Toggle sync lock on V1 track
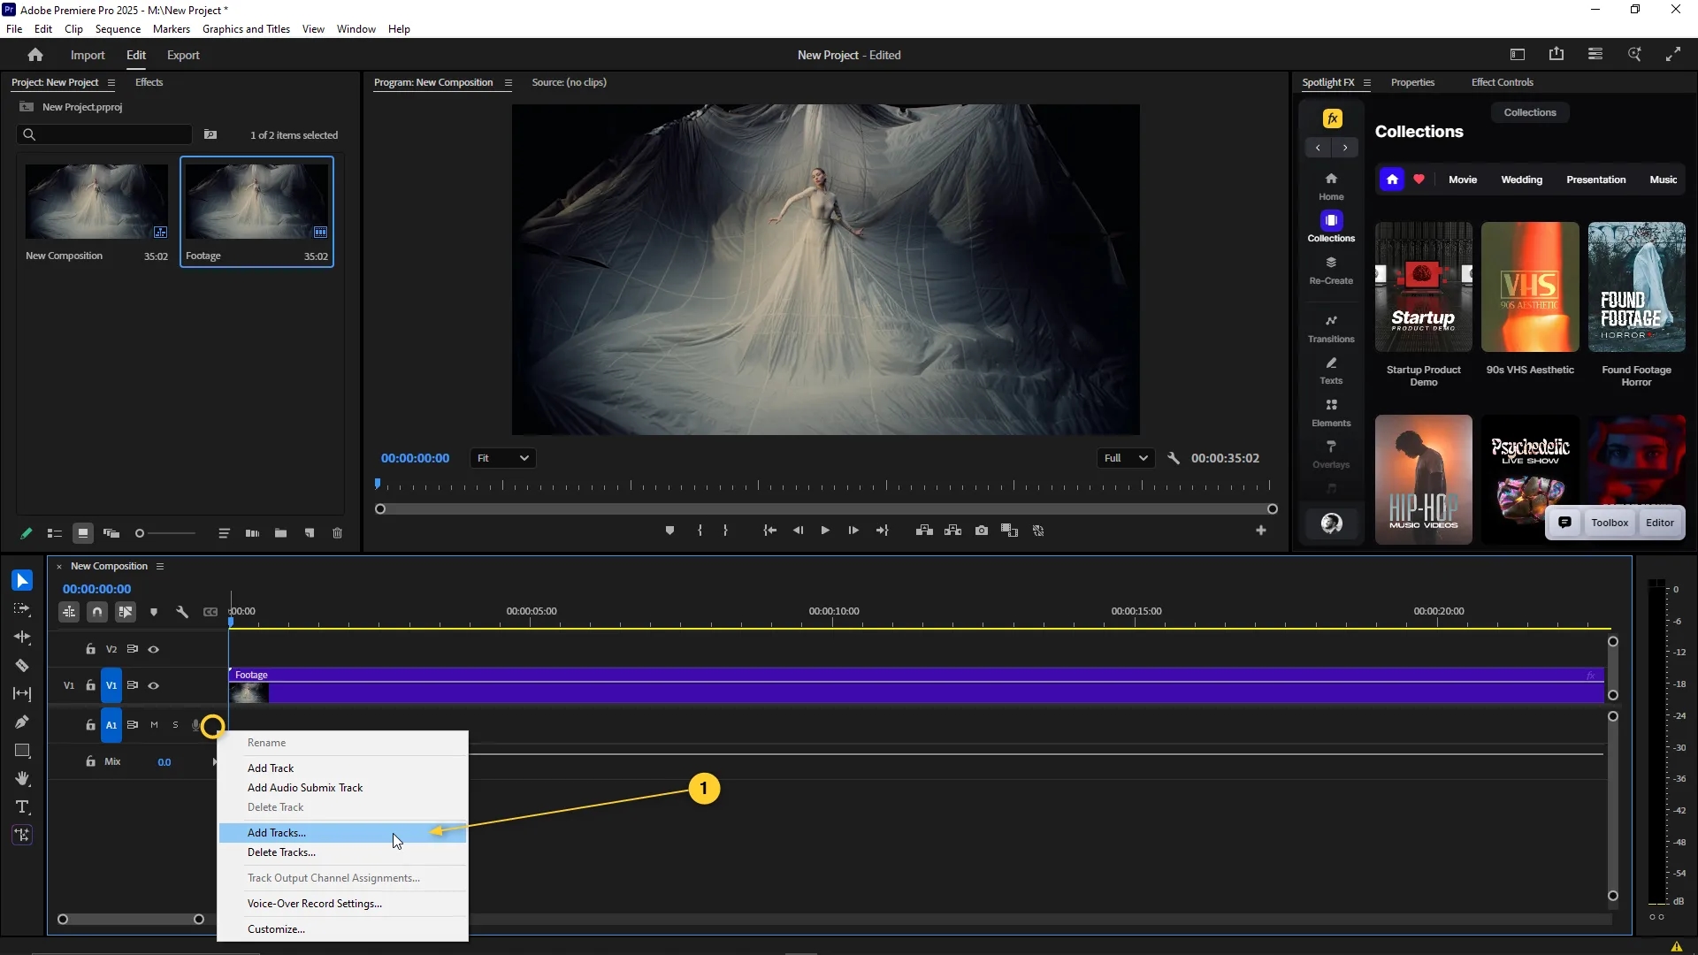Viewport: 1698px width, 955px height. click(x=133, y=685)
